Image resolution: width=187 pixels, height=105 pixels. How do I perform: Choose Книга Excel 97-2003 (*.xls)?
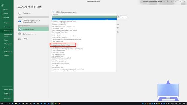84,25
